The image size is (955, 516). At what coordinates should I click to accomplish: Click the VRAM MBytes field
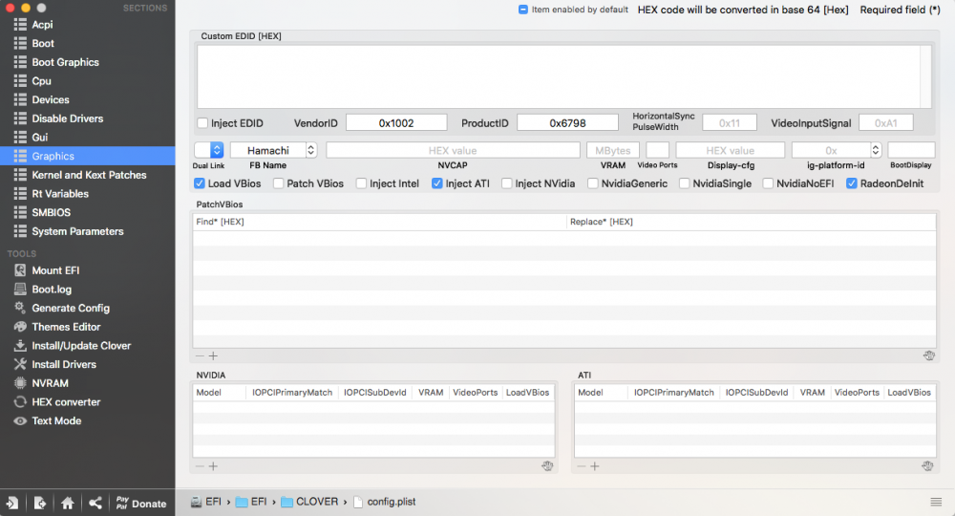click(613, 150)
